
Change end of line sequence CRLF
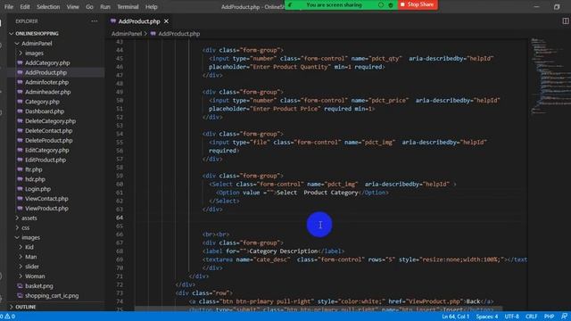pos(531,317)
